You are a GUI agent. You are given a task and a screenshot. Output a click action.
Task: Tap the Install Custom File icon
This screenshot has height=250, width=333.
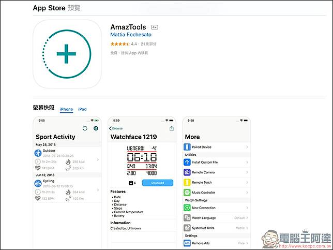(x=187, y=162)
